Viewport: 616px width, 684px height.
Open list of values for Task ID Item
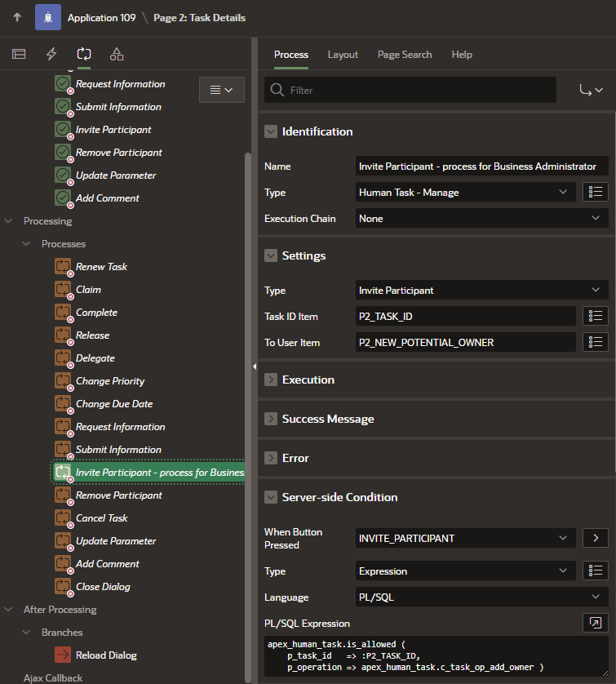pyautogui.click(x=596, y=316)
